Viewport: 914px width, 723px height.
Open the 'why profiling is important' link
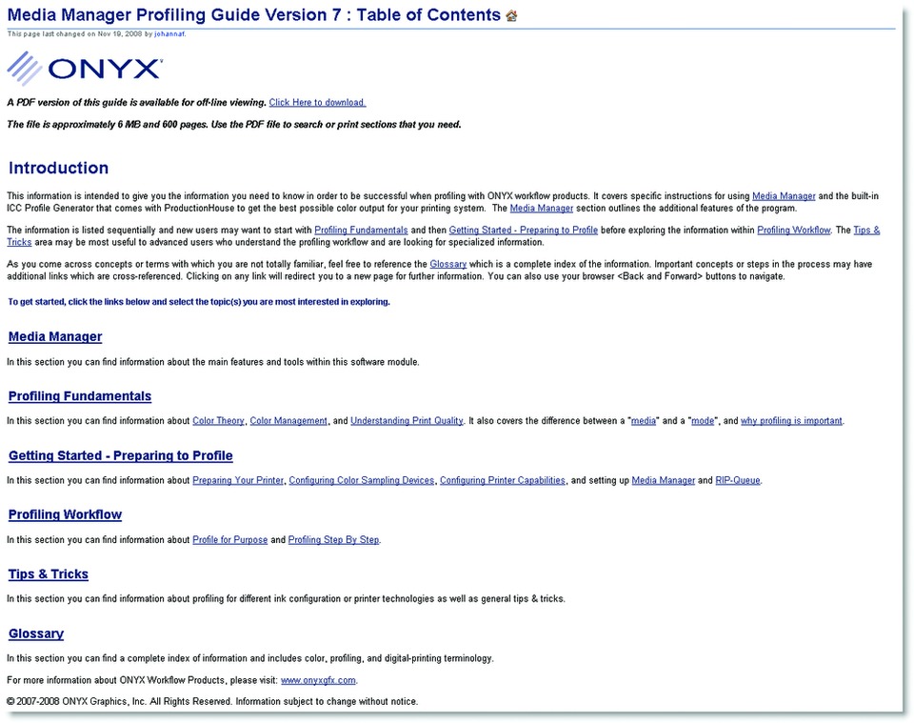point(791,421)
